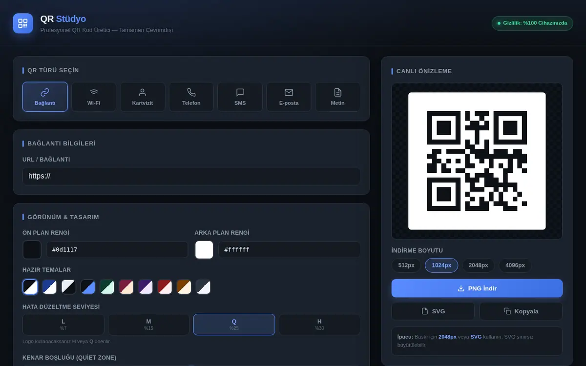The height and width of the screenshot is (366, 586).
Task: Click the QR code preview image
Action: click(477, 161)
